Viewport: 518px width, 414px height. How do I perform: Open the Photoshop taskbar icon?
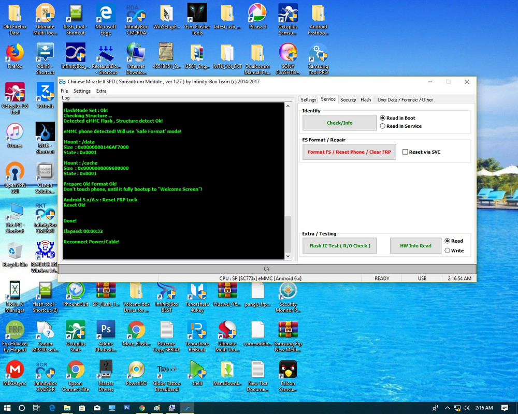point(127,408)
